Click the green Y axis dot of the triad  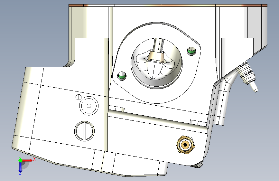(20, 160)
